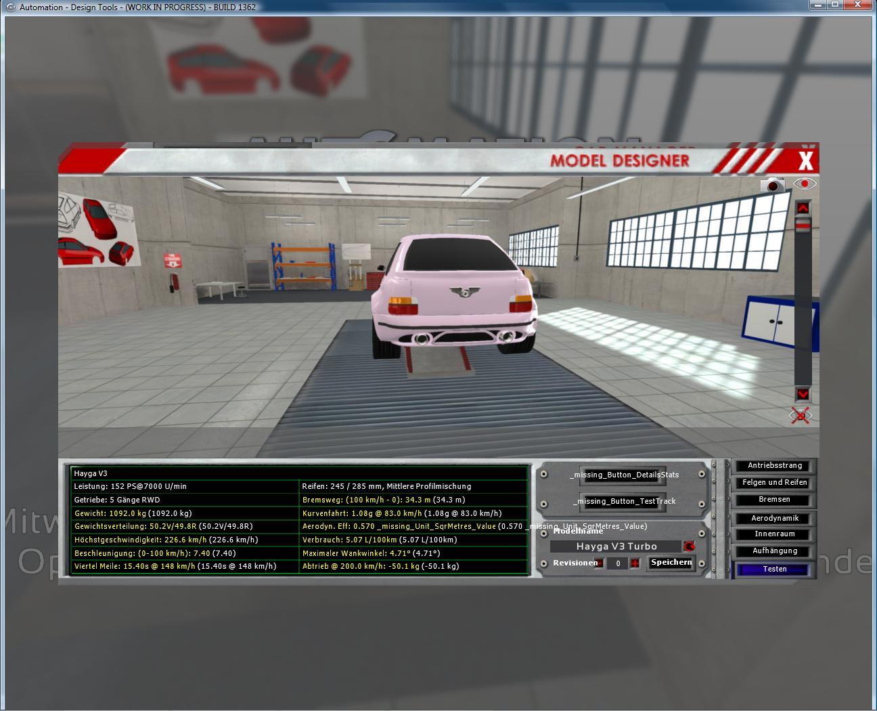Click the red dial beside model name

point(689,546)
